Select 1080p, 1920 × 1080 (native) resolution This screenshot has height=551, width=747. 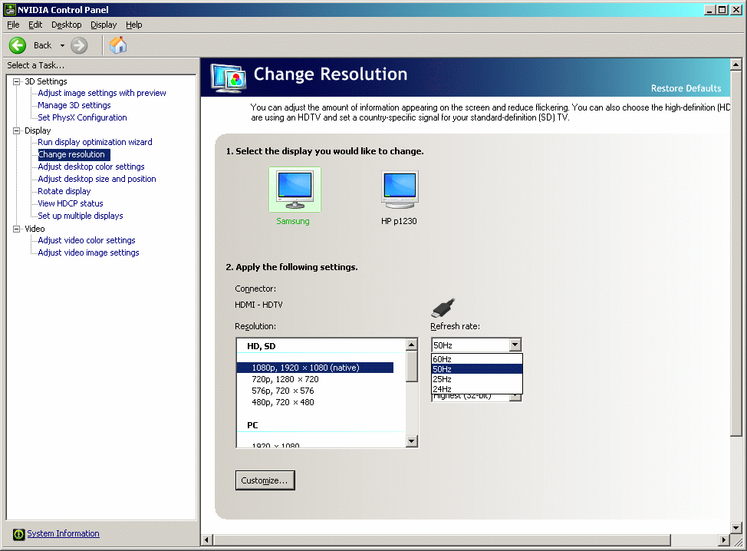[315, 368]
